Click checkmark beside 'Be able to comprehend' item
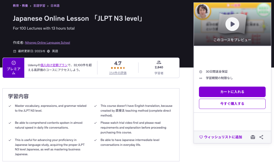The height and width of the screenshot is (163, 274). coord(10,123)
